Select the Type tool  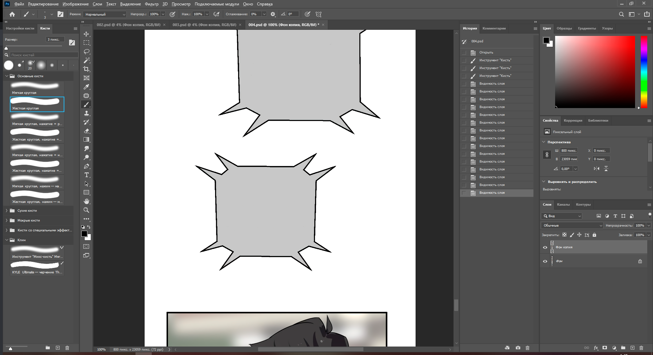(86, 175)
